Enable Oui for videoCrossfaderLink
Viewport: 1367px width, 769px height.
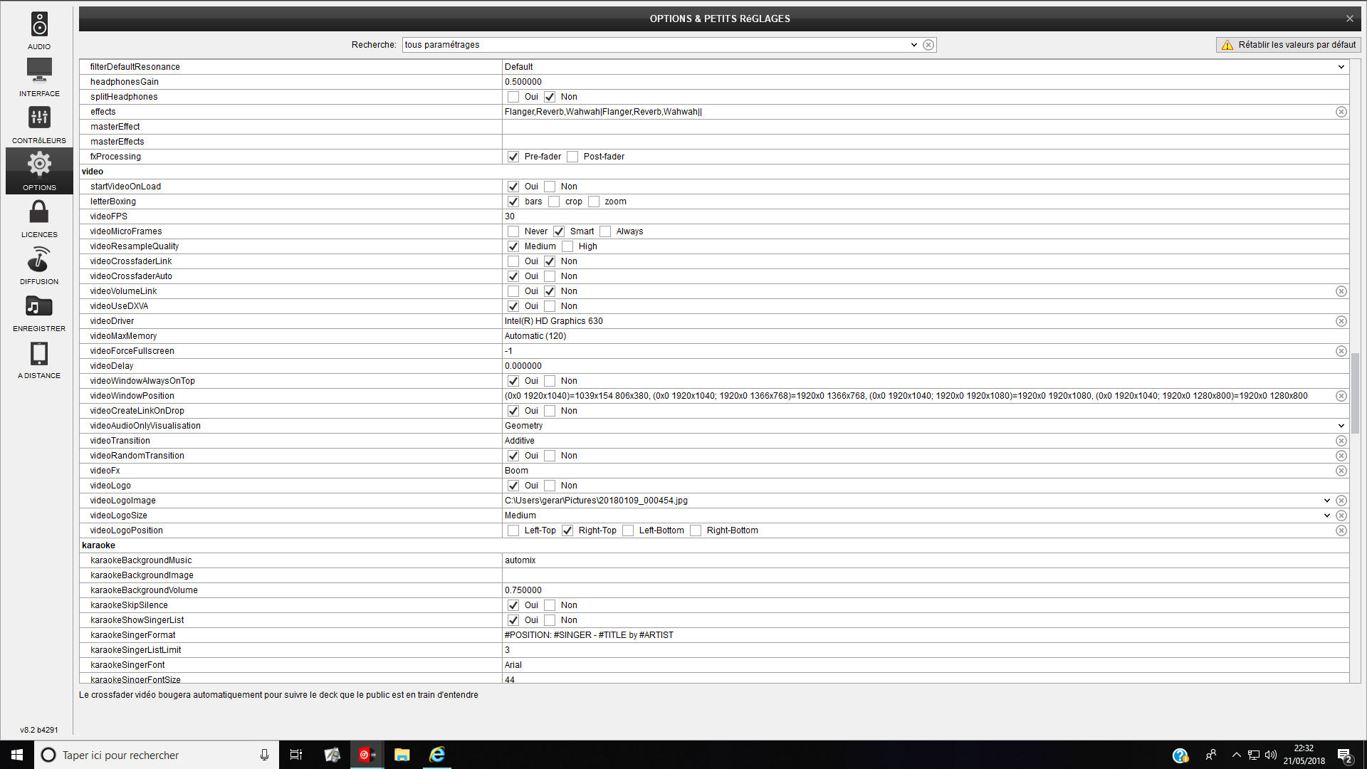coord(513,261)
